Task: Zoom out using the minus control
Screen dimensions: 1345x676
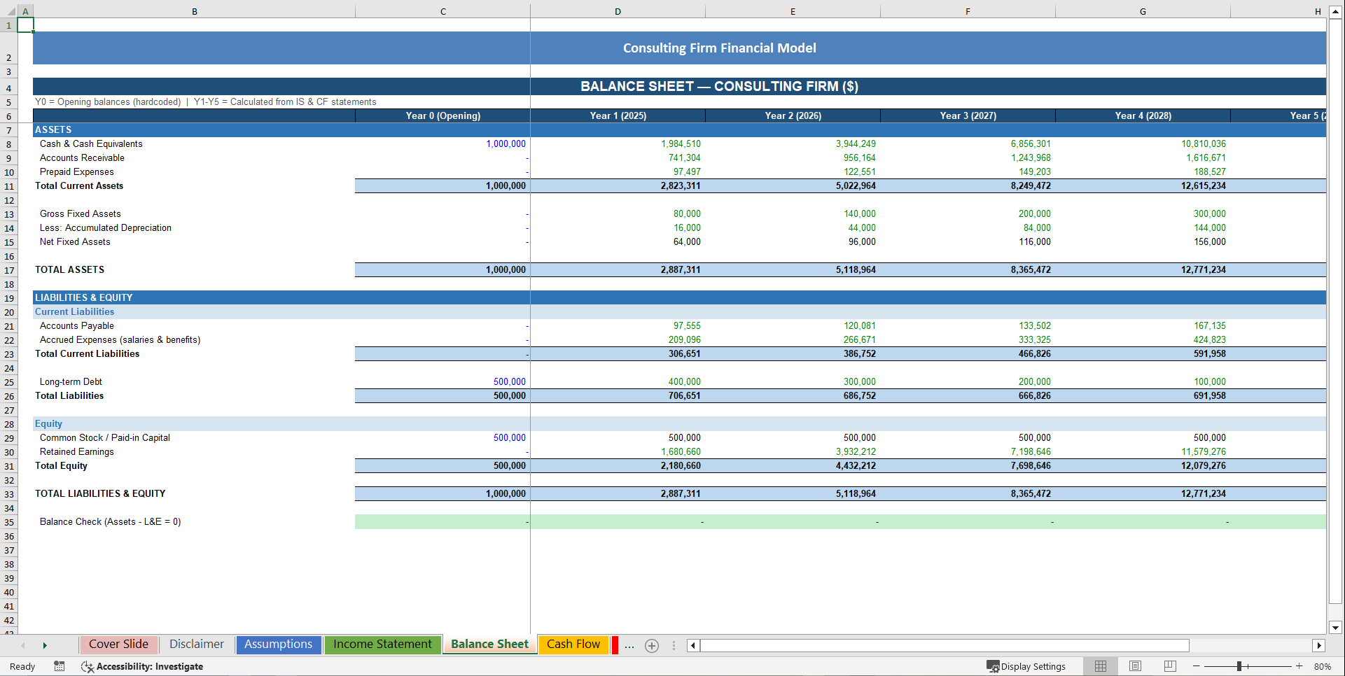Action: (x=1196, y=666)
